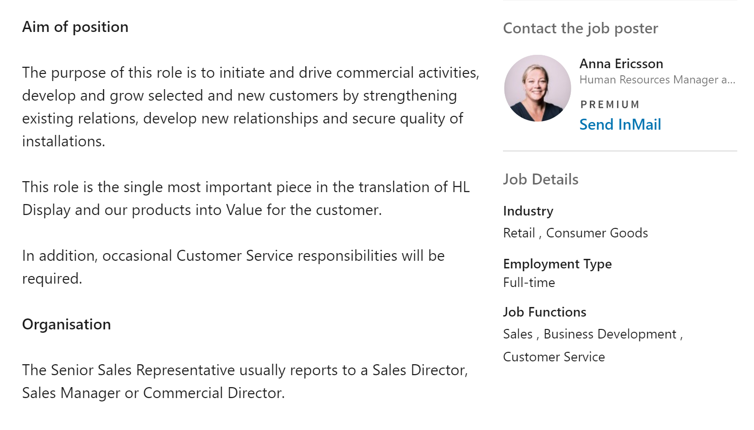Viewport: 754px width, 430px height.
Task: Open Anna Ericsson's profile photo
Action: pyautogui.click(x=537, y=88)
